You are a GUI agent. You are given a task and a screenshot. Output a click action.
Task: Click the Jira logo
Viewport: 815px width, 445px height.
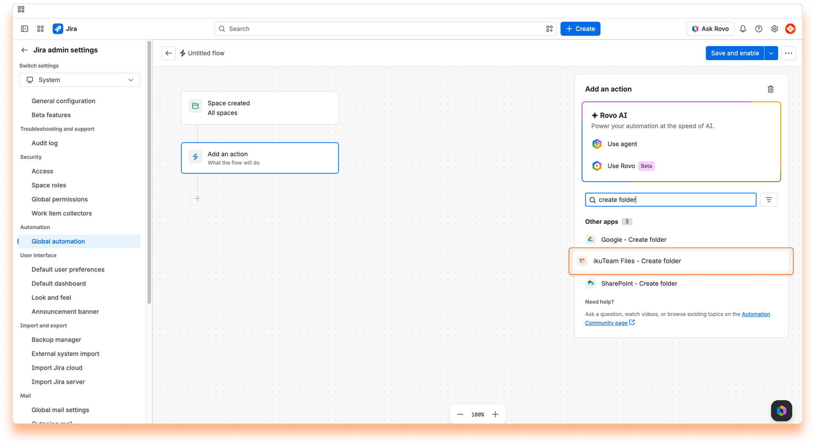(65, 29)
